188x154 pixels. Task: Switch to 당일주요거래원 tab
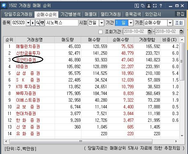coord(18,14)
